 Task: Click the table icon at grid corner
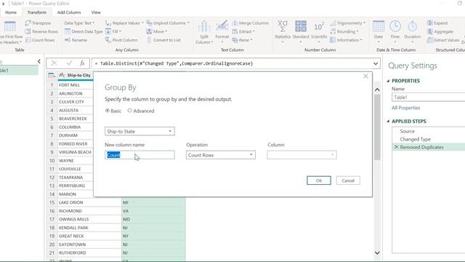coord(52,76)
